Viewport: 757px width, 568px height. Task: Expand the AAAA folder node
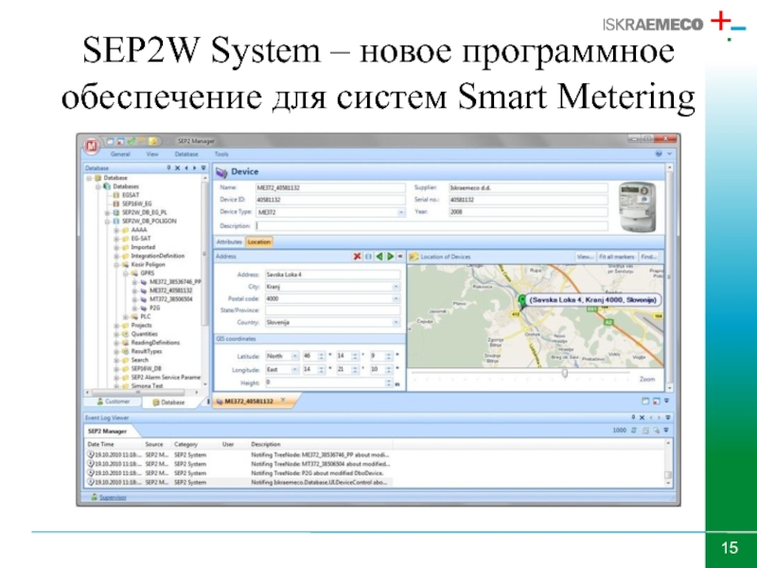pyautogui.click(x=116, y=230)
